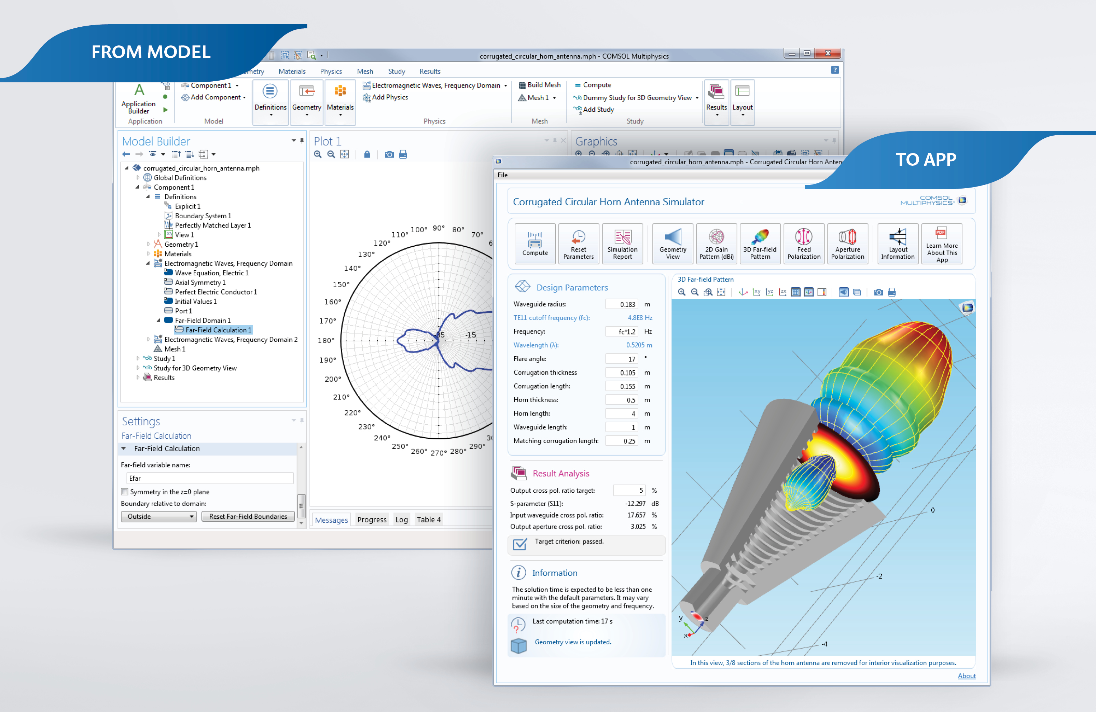Click the lock icon in Plot 1 toolbar
This screenshot has height=712, width=1096.
367,154
